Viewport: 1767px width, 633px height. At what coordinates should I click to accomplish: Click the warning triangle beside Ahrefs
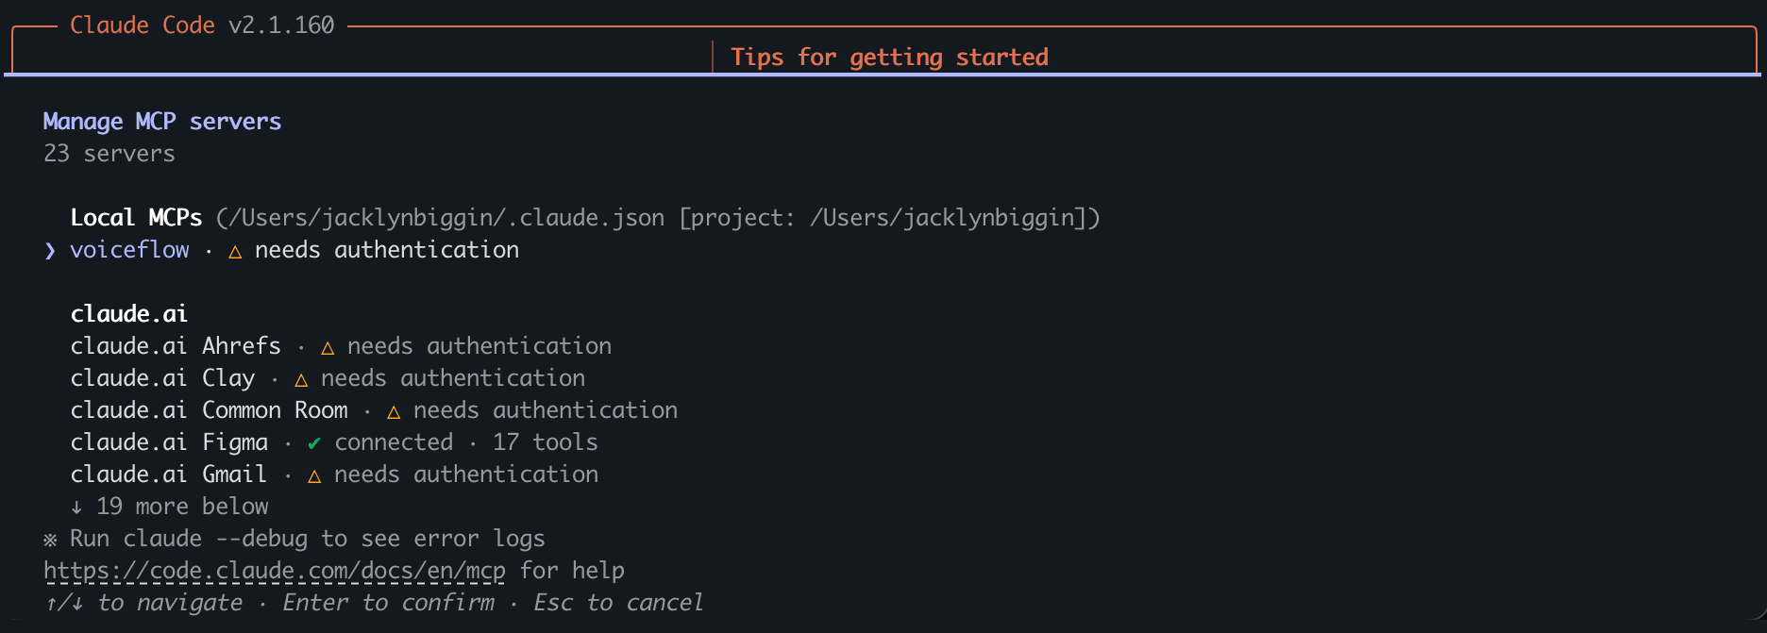click(x=328, y=347)
